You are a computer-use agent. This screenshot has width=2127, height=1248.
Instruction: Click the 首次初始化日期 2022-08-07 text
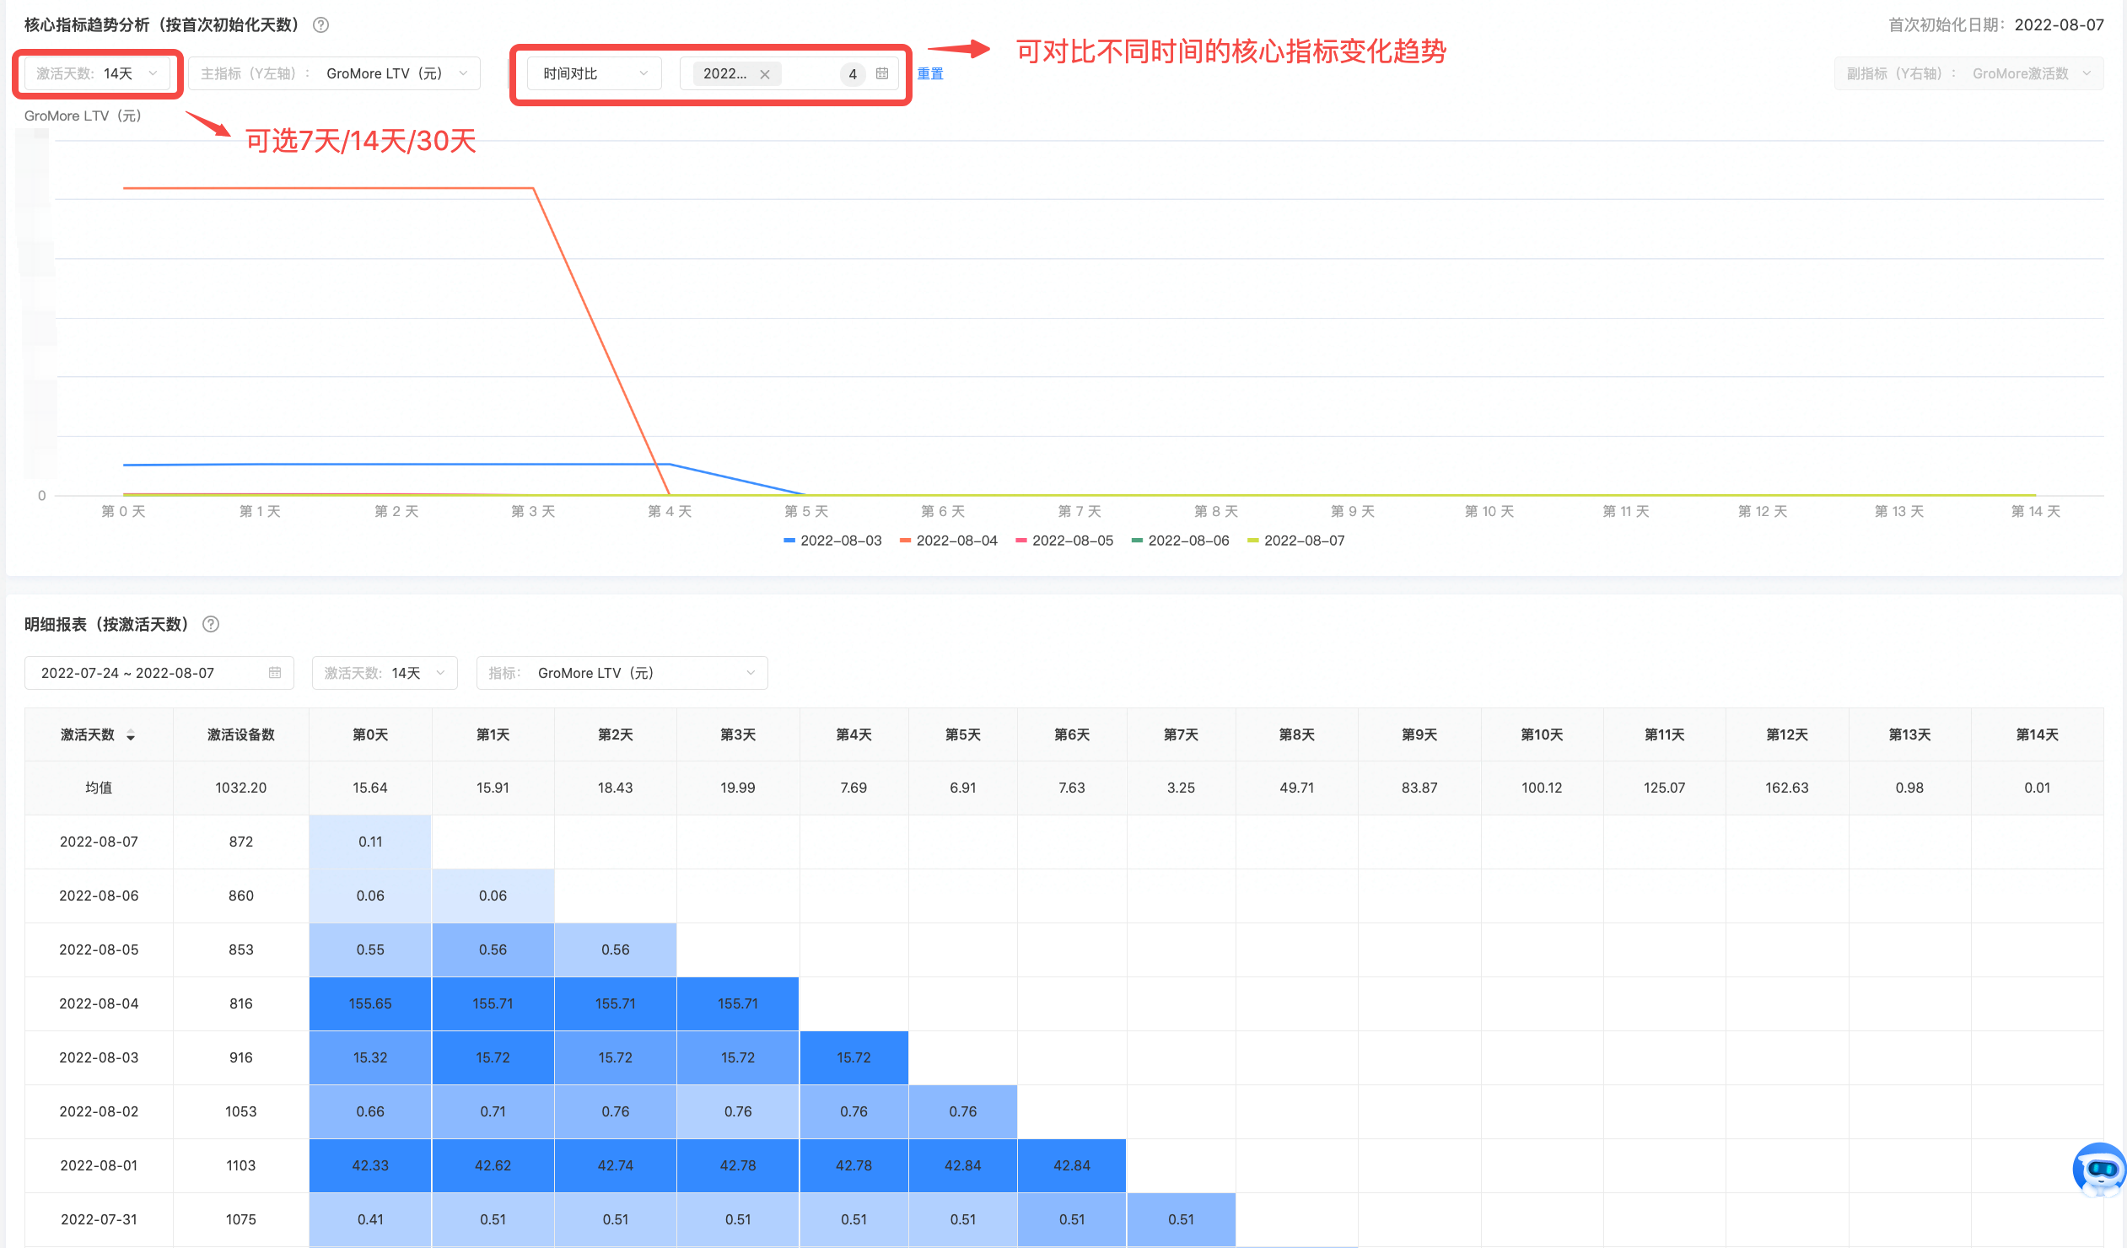1995,24
